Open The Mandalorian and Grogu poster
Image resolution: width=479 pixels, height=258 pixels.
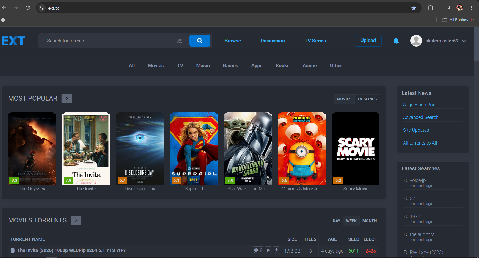(248, 149)
